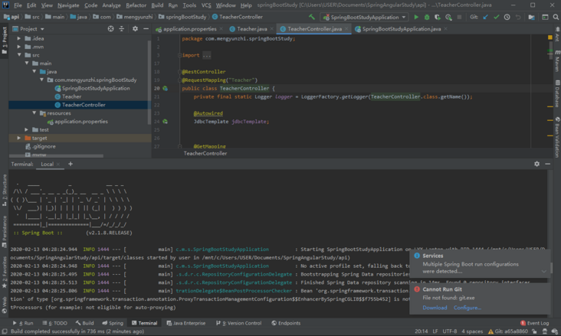Toggle the Terminal tool window button
This screenshot has width=561, height=336.
[143, 324]
